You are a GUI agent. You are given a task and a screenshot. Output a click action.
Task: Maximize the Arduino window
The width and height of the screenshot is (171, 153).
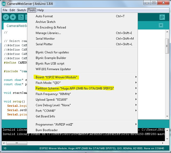coord(154,3)
